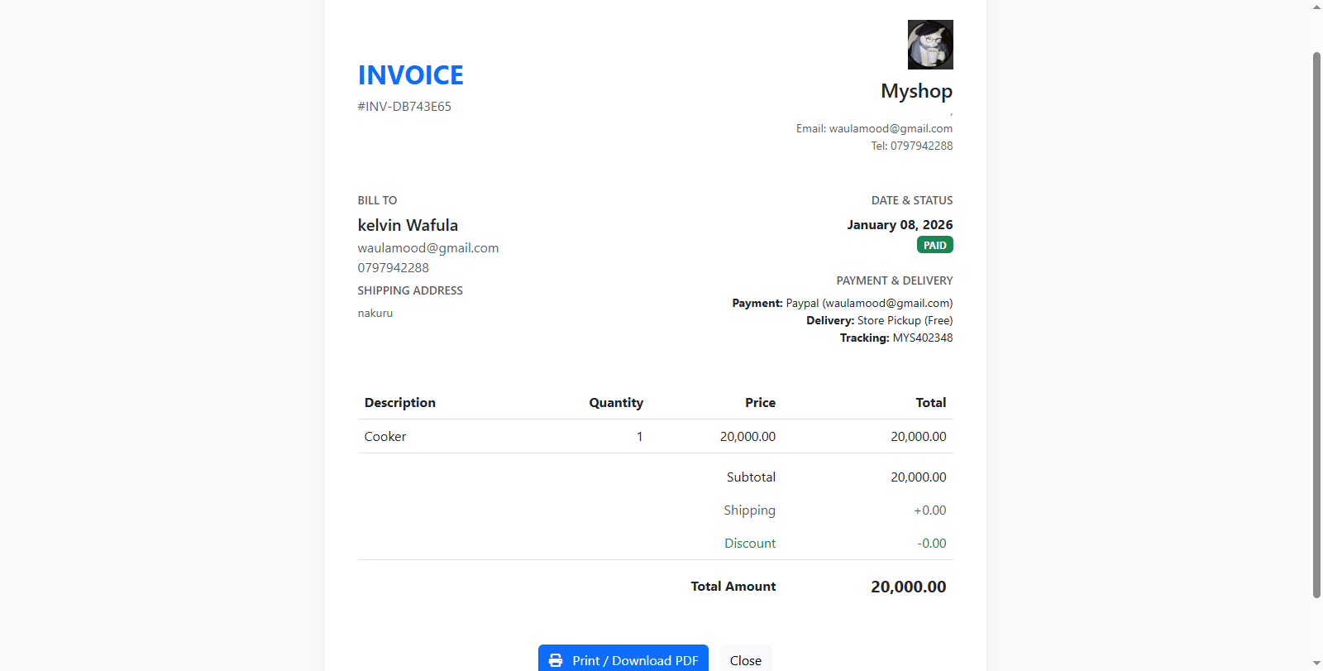Click the Myshop logo image

coord(930,45)
